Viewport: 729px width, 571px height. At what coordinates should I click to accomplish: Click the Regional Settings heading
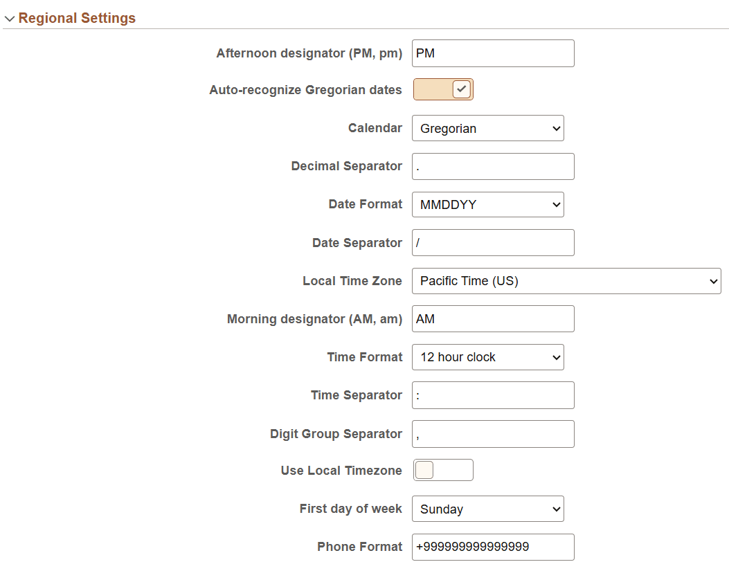(x=76, y=18)
